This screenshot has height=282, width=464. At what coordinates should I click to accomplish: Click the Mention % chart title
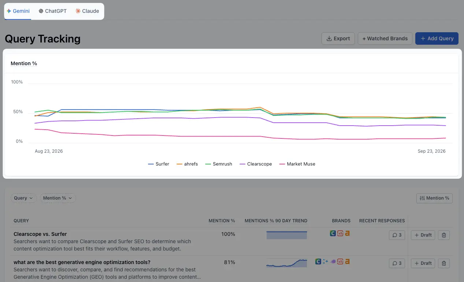pos(24,63)
